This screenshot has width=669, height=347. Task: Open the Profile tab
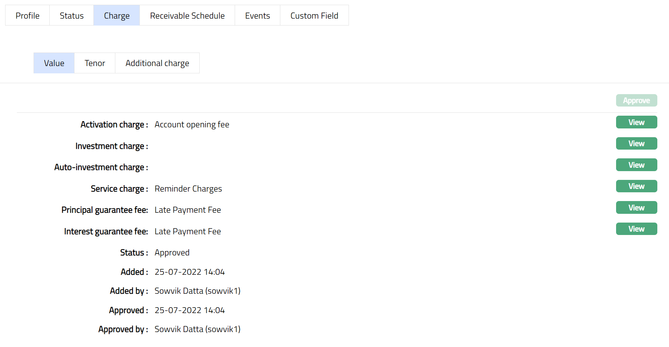(27, 16)
